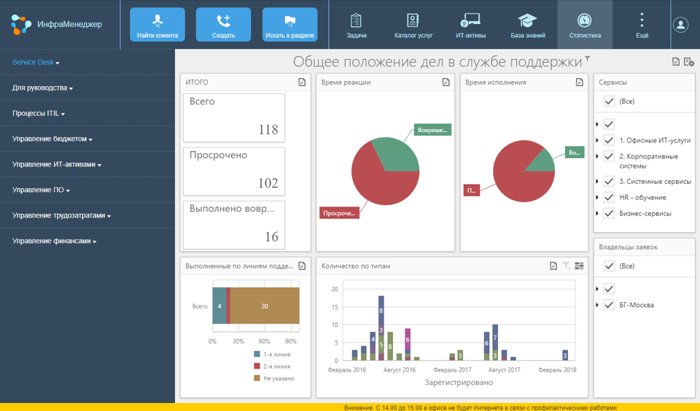Open Управление финансами menu
The width and height of the screenshot is (700, 411).
point(54,241)
